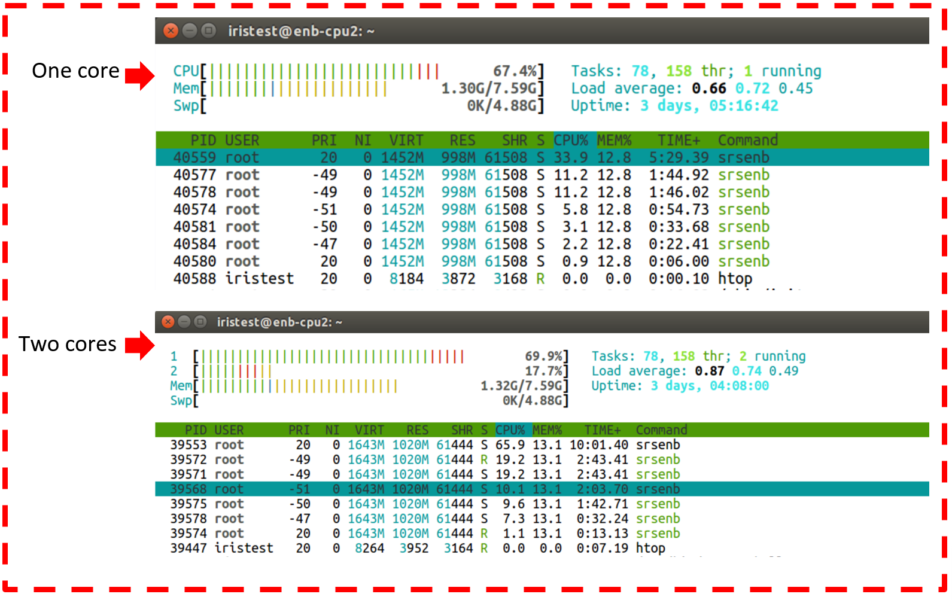Click core 1 meter showing 69.9%
This screenshot has width=952, height=600.
pyautogui.click(x=369, y=357)
